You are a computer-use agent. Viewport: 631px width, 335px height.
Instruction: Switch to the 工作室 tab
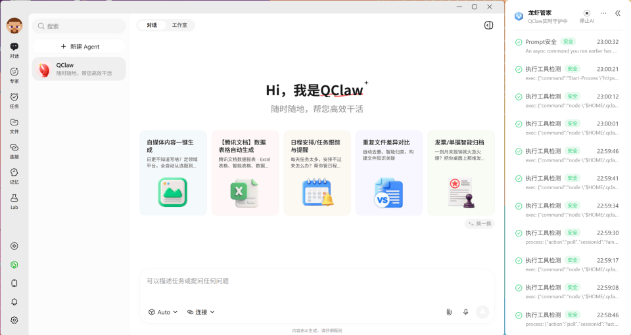(x=179, y=26)
